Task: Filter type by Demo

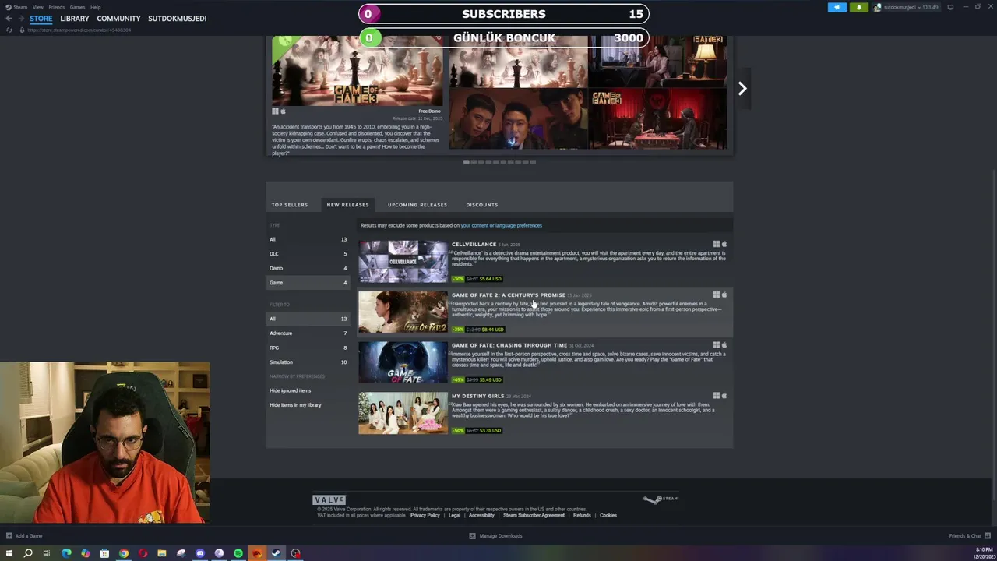Action: coord(308,268)
